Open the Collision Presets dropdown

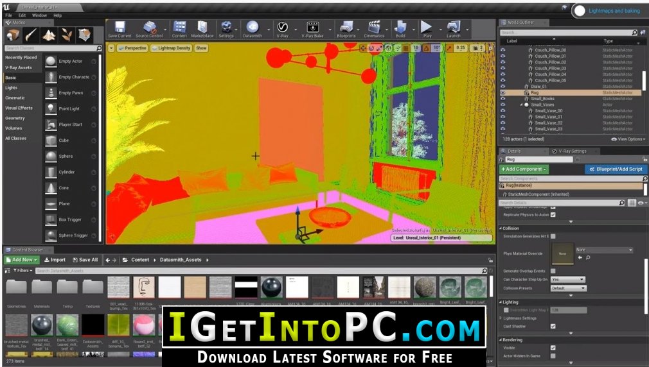(x=568, y=288)
